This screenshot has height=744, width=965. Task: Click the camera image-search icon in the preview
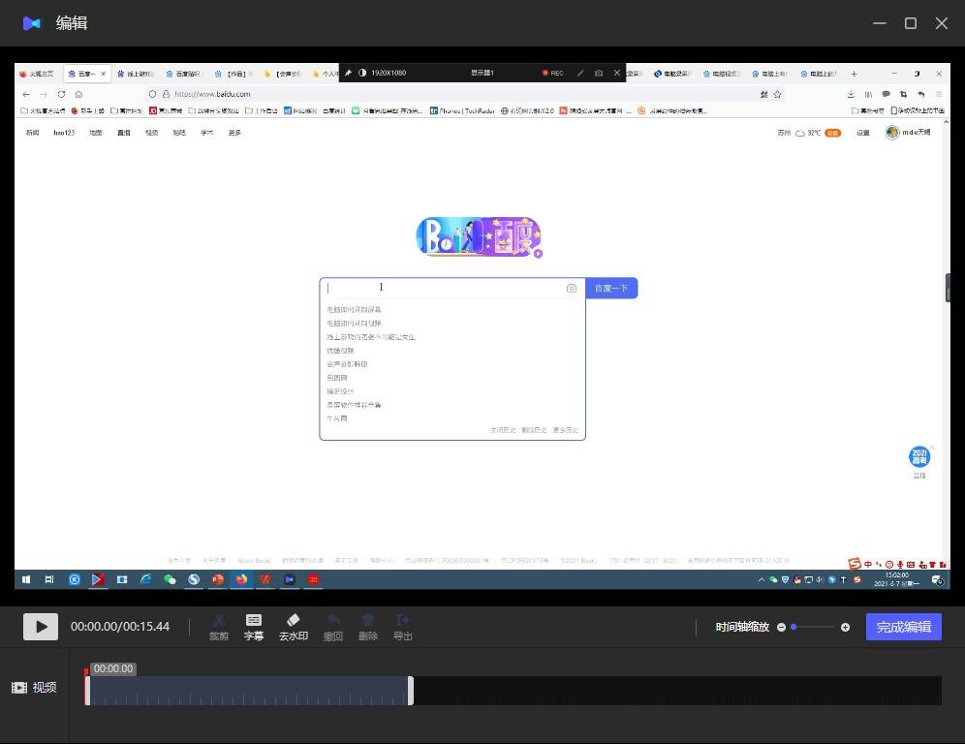pyautogui.click(x=571, y=288)
